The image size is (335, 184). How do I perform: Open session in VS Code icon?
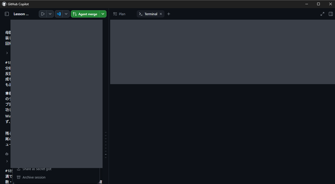tap(59, 14)
